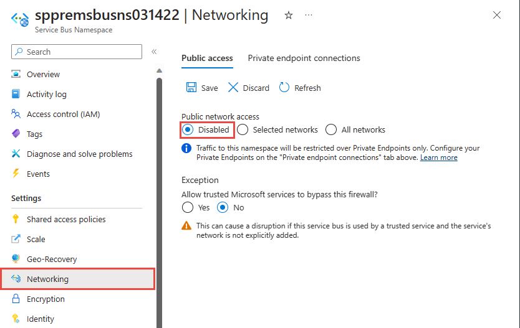Click the Shared access policies key icon
This screenshot has width=520, height=328.
pos(16,219)
